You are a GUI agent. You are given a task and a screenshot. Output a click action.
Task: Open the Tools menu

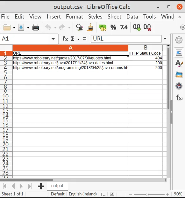[x=149, y=17]
